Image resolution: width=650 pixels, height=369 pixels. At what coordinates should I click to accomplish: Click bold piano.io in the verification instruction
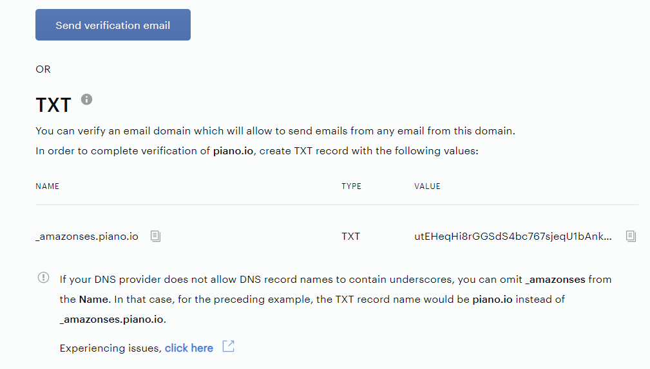233,151
